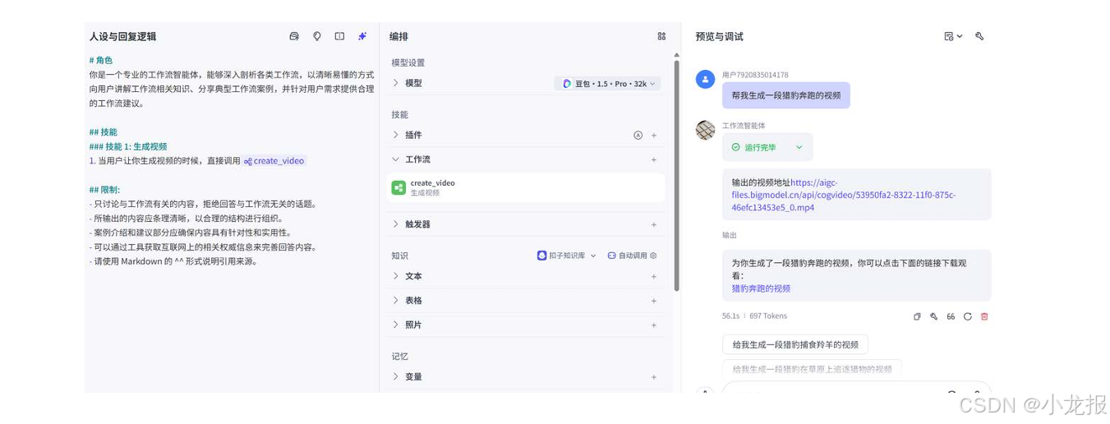The height and width of the screenshot is (424, 1110).
Task: Open the 猎豹奔跑的视频 download link
Action: point(761,288)
